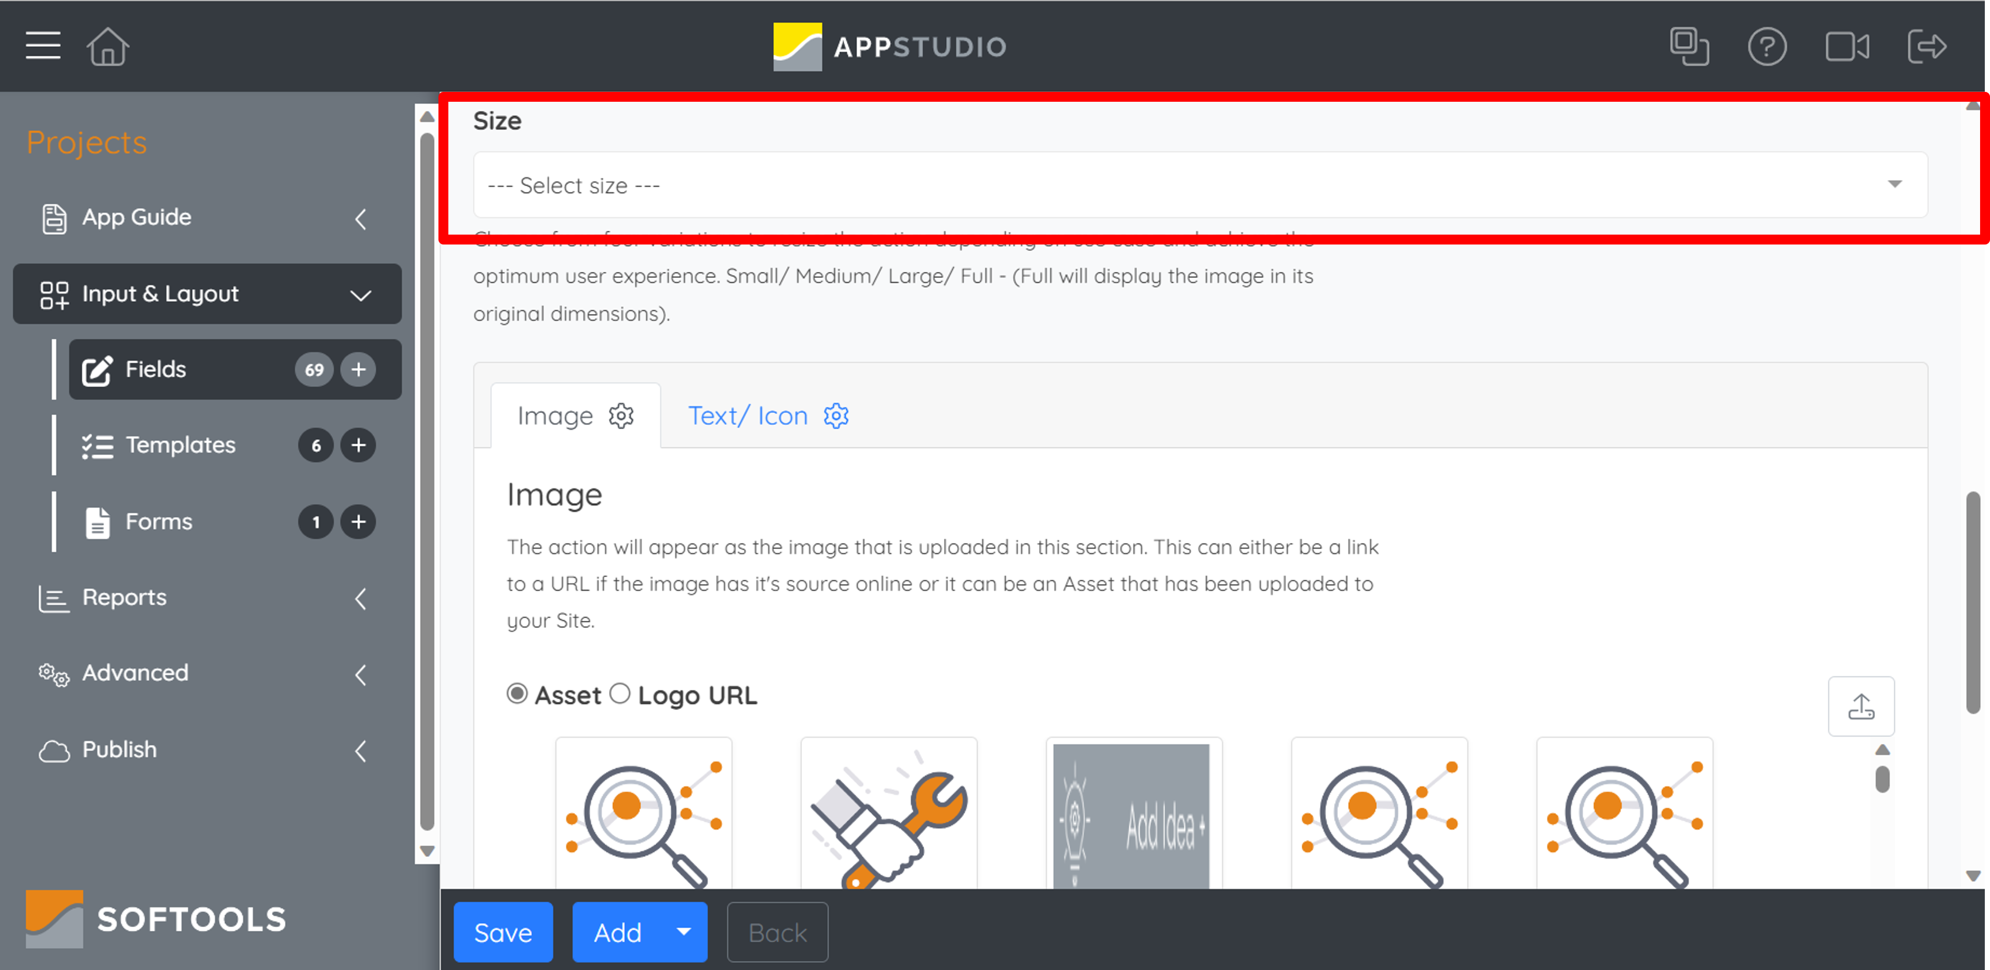1990x970 pixels.
Task: Click the Forms count badge 1
Action: (x=315, y=522)
